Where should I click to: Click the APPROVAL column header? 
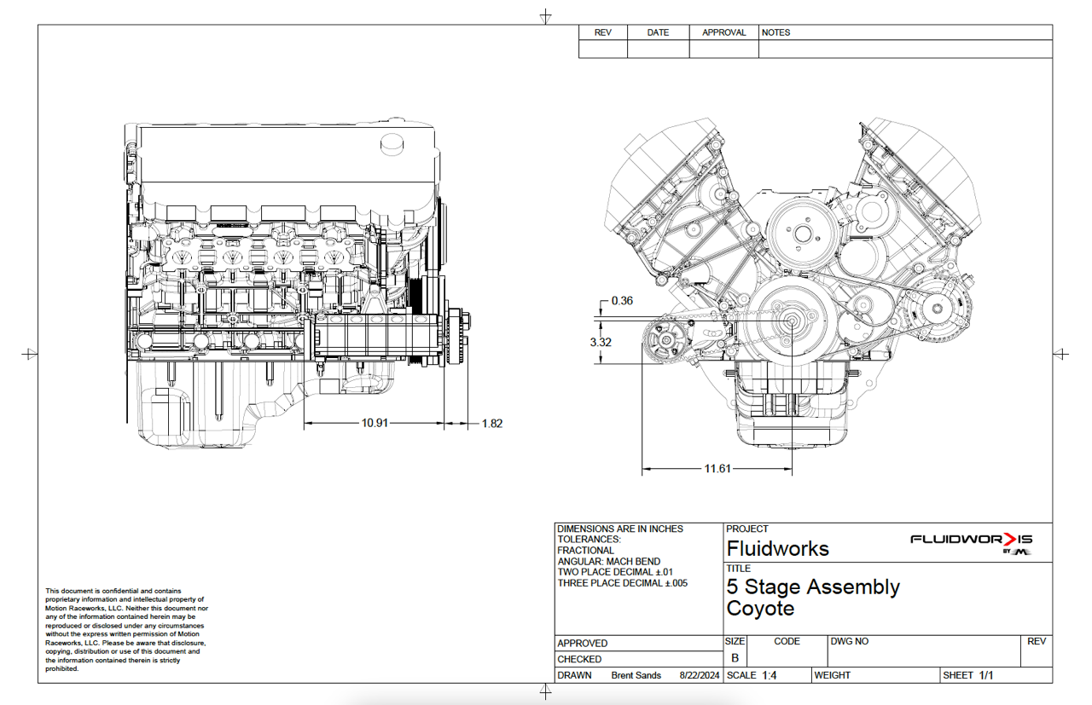724,32
